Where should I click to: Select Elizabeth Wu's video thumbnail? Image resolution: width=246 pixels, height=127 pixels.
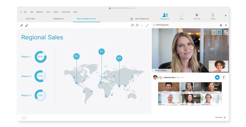(190, 100)
